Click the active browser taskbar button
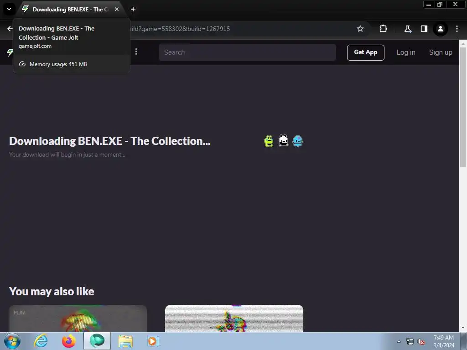The width and height of the screenshot is (467, 350). [x=97, y=341]
